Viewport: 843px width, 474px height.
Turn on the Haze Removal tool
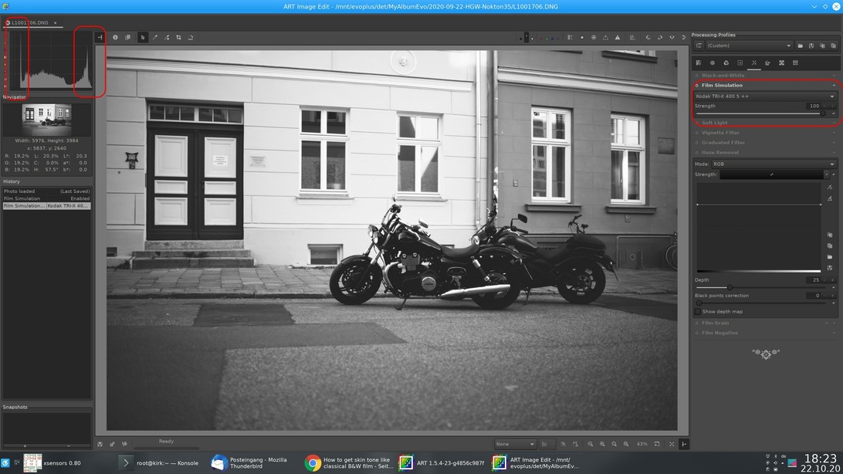click(697, 153)
